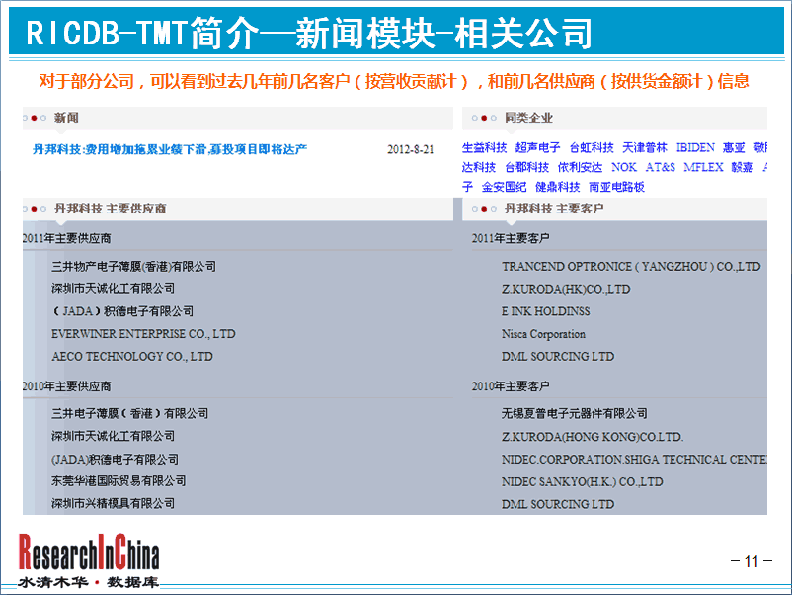This screenshot has width=792, height=595.
Task: Select supplier 东莞华港国际贸易有限公司
Action: click(119, 481)
